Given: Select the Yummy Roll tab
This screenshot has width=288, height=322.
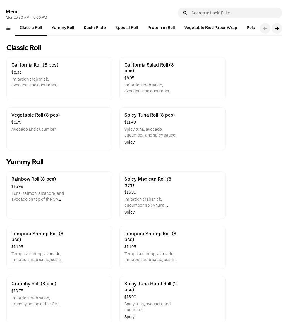Looking at the screenshot, I should (x=63, y=28).
